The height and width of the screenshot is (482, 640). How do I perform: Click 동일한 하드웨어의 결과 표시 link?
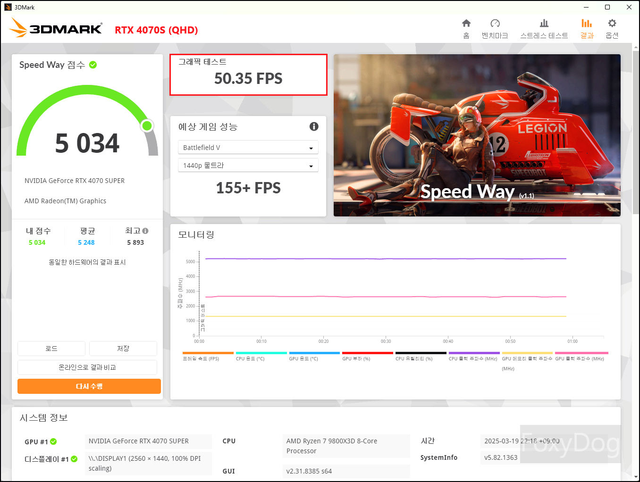coord(87,262)
